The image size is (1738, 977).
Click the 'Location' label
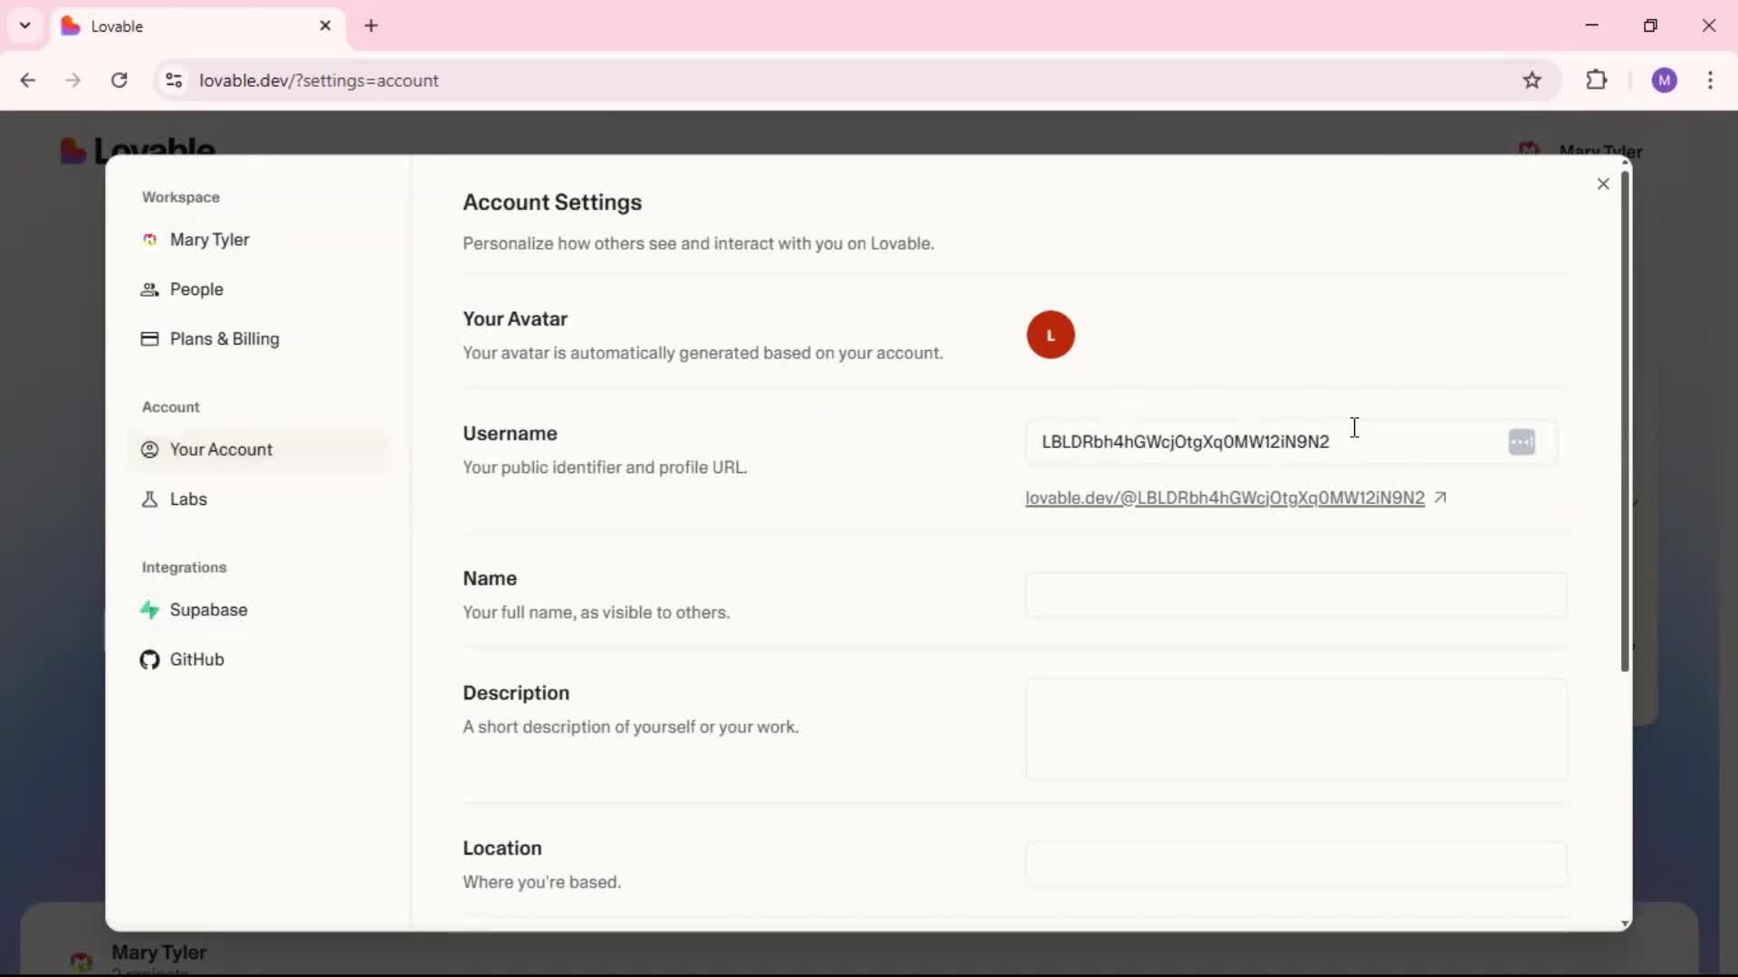(x=502, y=849)
